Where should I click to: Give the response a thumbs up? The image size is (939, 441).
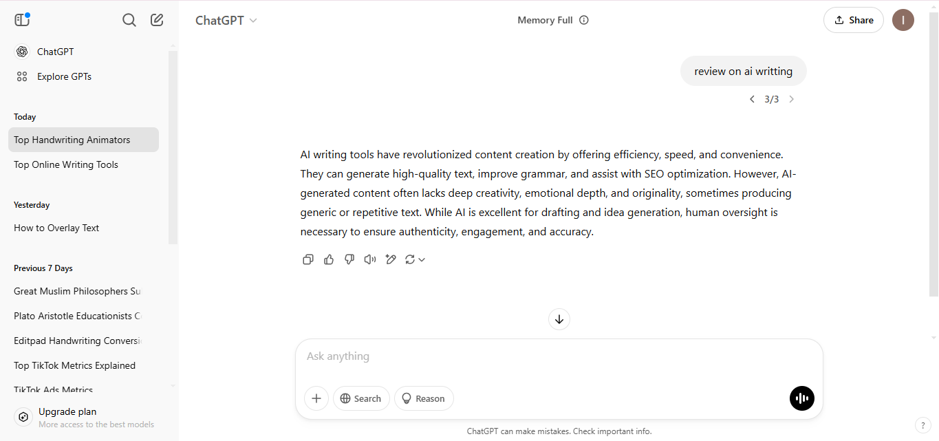pyautogui.click(x=329, y=259)
